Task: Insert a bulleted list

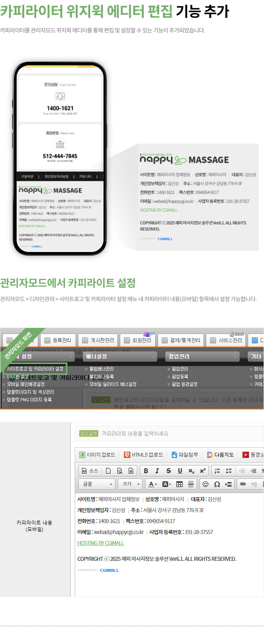Action: click(229, 471)
